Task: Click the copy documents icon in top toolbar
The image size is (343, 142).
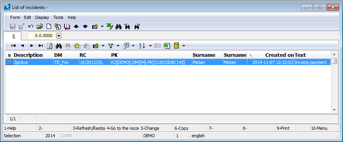Action: coord(58,27)
